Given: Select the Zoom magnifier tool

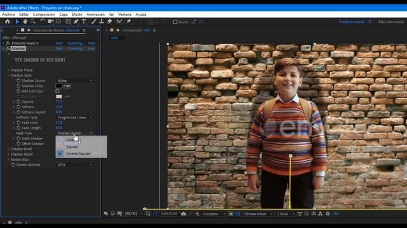Looking at the screenshot, I should (x=33, y=22).
